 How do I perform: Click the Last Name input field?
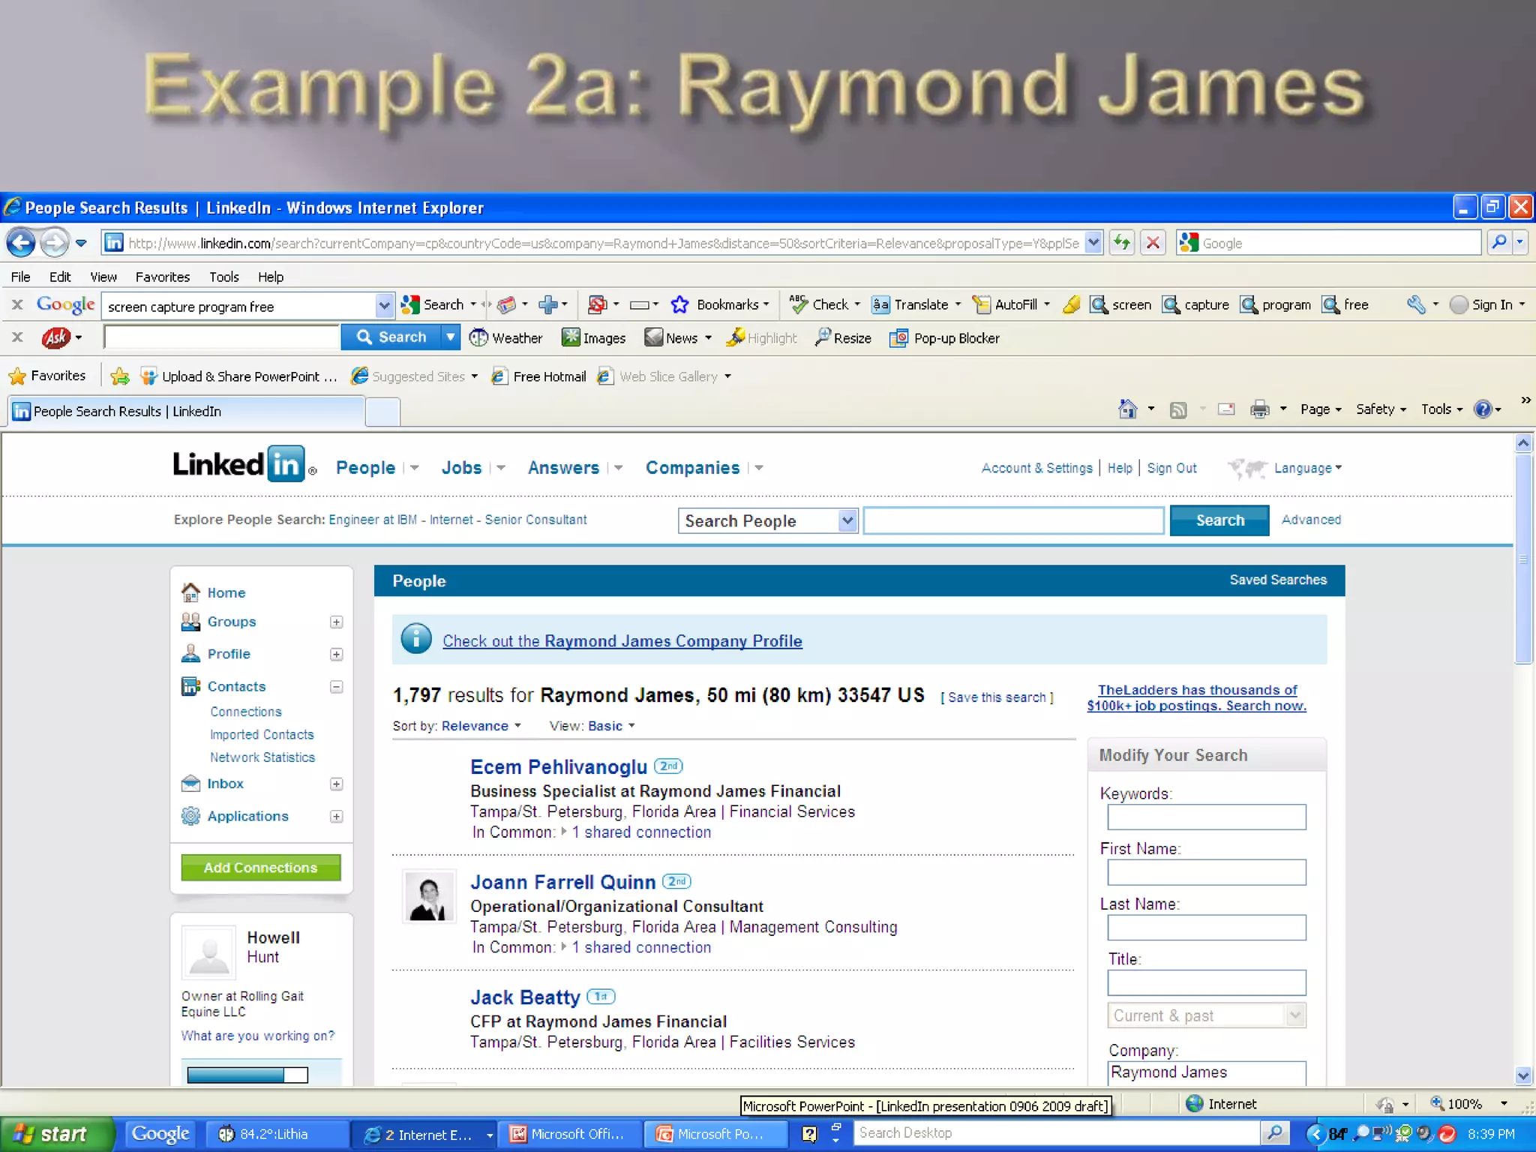(1206, 927)
